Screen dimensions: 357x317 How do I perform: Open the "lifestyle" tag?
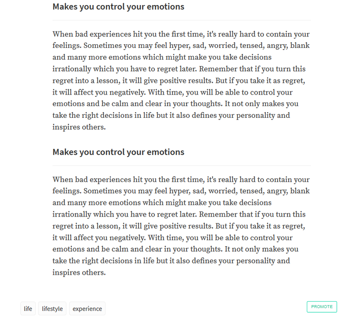52,309
